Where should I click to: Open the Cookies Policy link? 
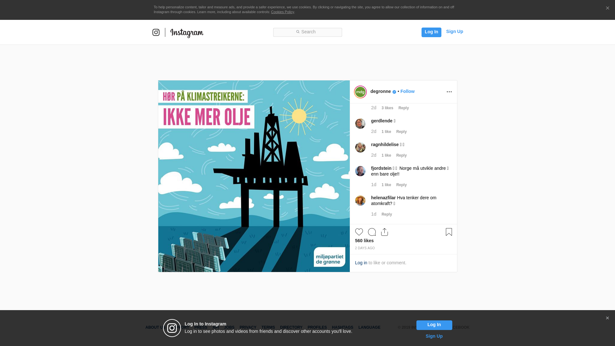(283, 12)
